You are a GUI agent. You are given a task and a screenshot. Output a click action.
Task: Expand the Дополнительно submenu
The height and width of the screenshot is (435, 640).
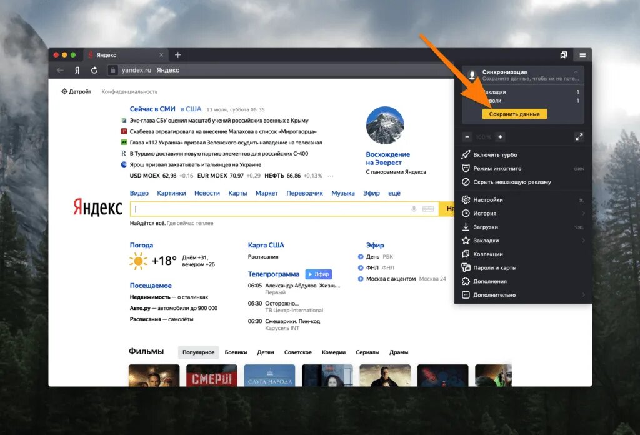click(x=523, y=294)
